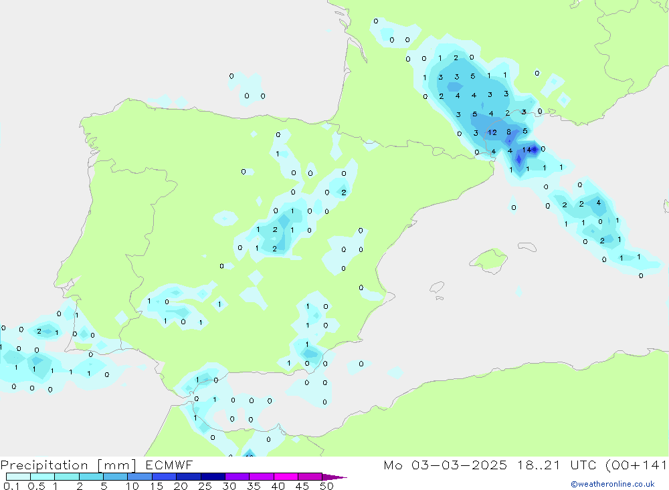Click the '[mm]' unit label

tap(116, 465)
